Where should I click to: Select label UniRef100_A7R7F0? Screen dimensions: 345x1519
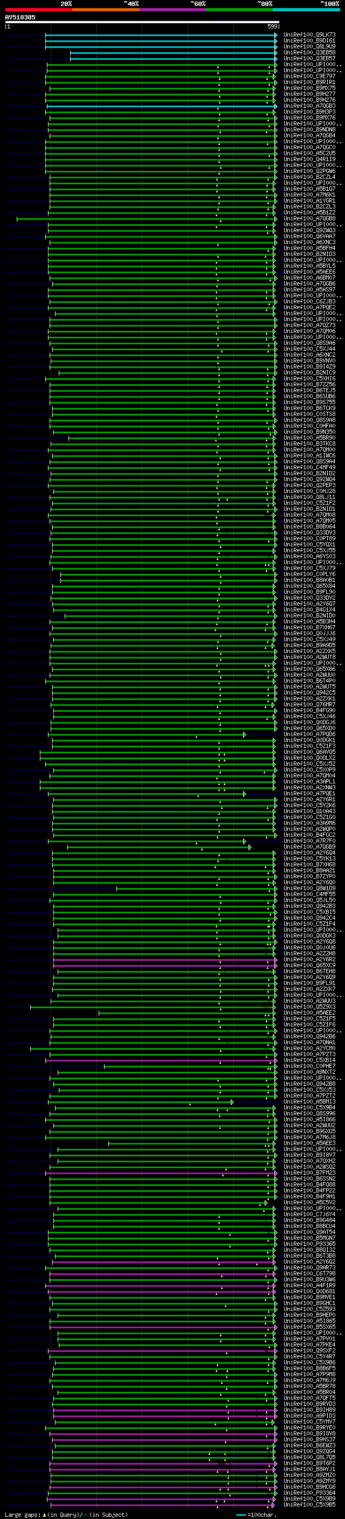(x=309, y=841)
